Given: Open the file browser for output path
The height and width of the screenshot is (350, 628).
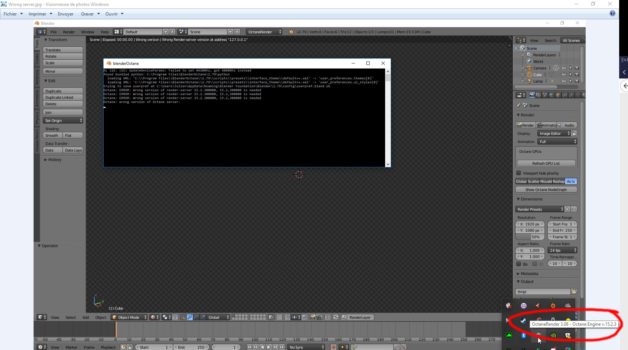Looking at the screenshot, I should (x=574, y=291).
